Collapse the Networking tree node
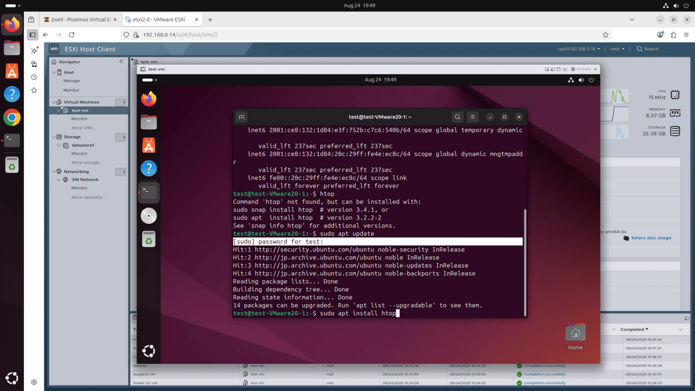Image resolution: width=695 pixels, height=391 pixels. tap(54, 172)
